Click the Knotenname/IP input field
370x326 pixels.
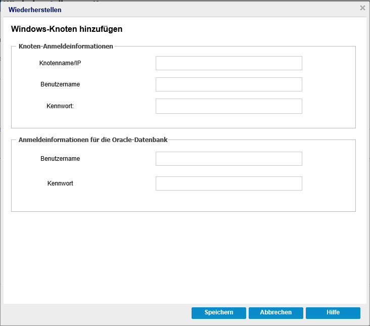pos(228,63)
